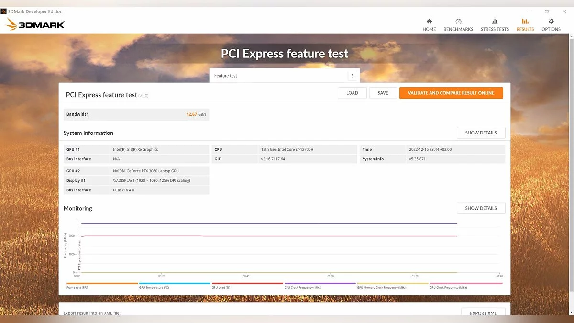Viewport: 574px width, 323px height.
Task: Select the Results bar icon
Action: [525, 21]
